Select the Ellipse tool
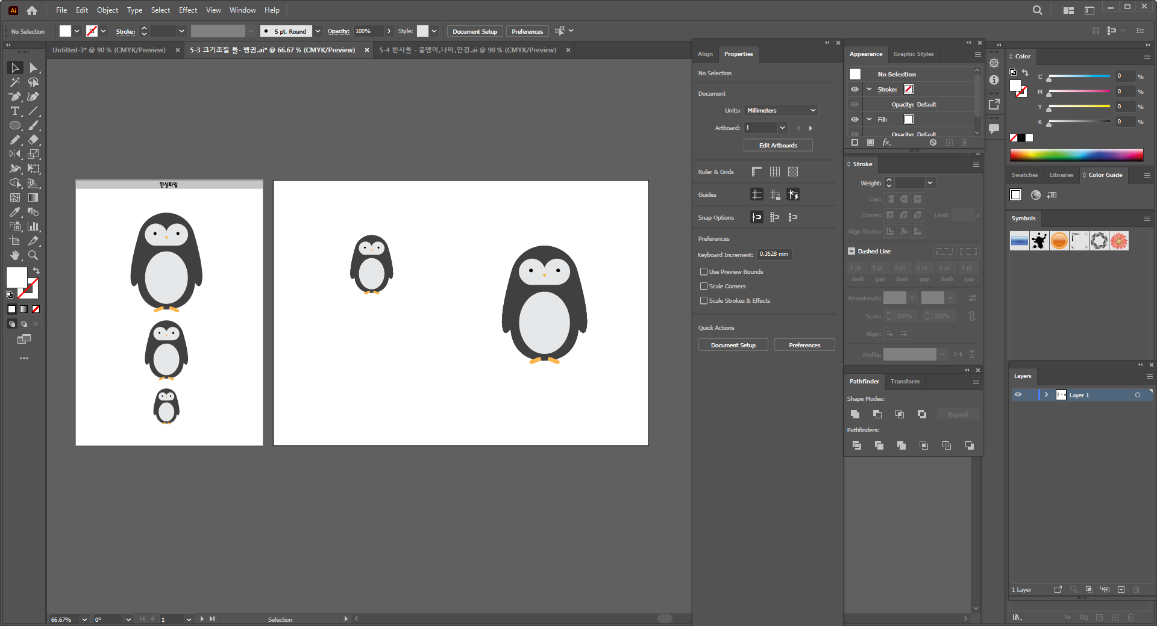The height and width of the screenshot is (626, 1157). coord(15,126)
